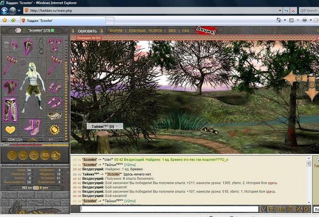319x217 pixels.
Task: Switch to the Хаддан: 'Scooter' tab
Action: tap(63, 20)
